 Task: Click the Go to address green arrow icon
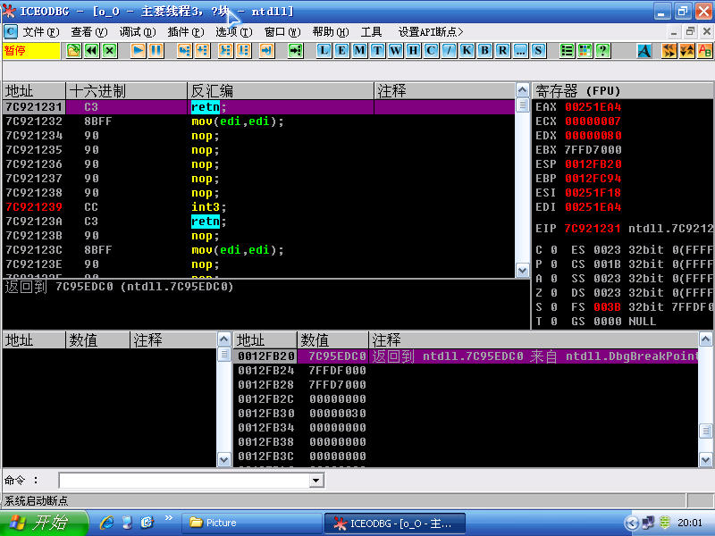(x=295, y=50)
